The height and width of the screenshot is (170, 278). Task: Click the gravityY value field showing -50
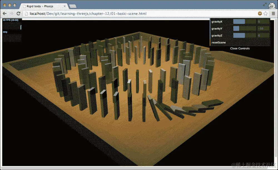coord(263,29)
